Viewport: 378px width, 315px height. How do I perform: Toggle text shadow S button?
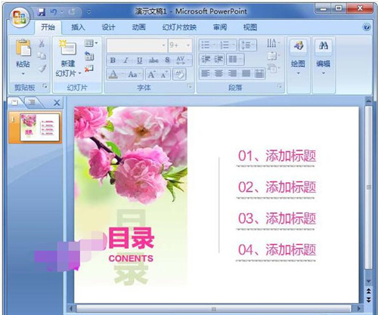(x=167, y=60)
